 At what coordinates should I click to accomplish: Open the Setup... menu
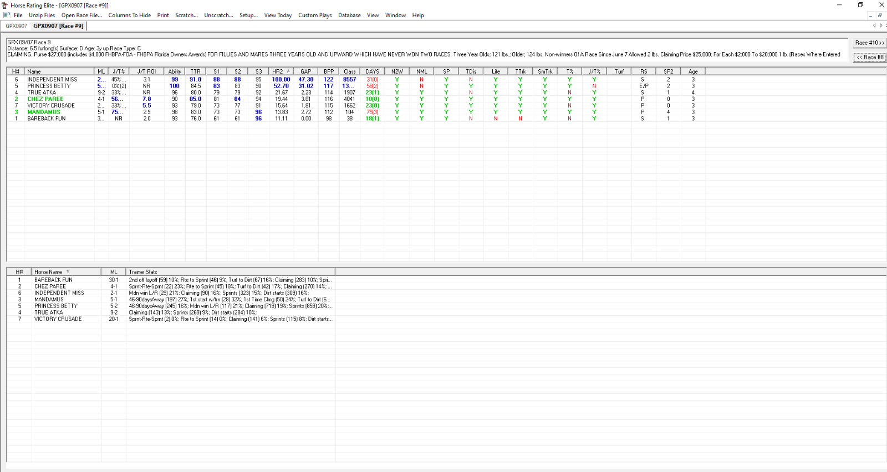click(248, 16)
